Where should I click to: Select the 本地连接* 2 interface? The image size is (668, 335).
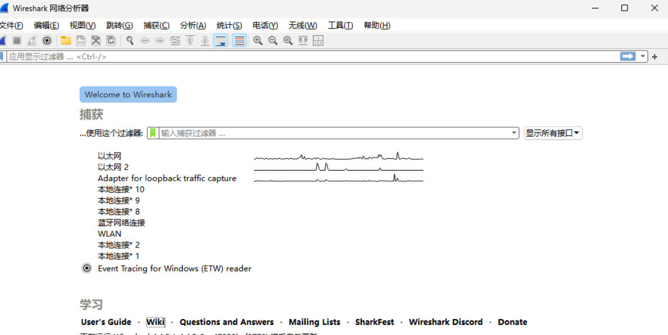point(119,245)
